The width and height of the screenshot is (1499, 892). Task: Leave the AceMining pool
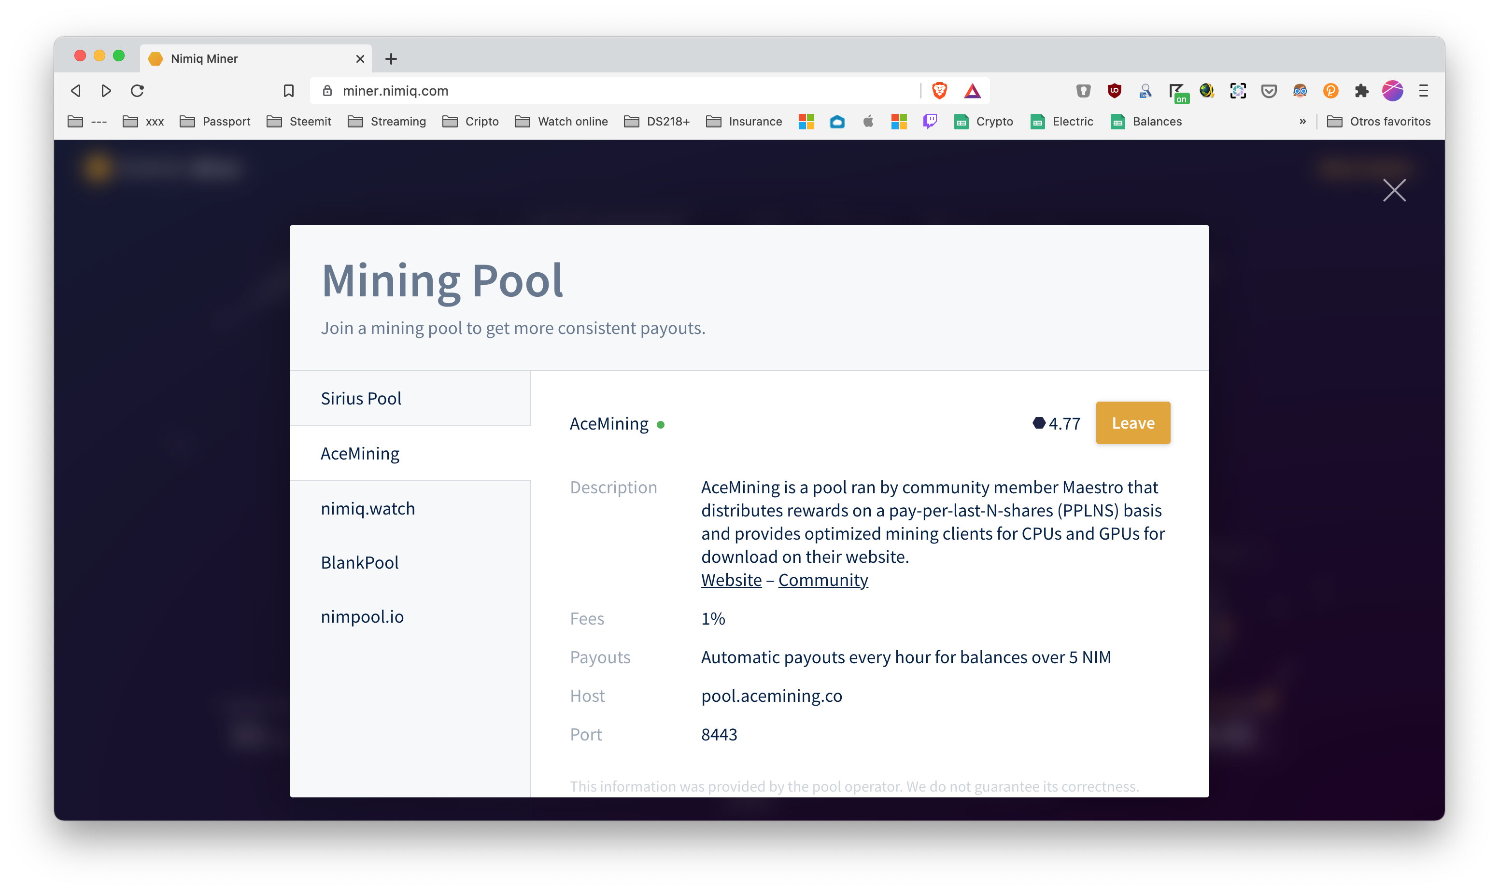point(1133,422)
